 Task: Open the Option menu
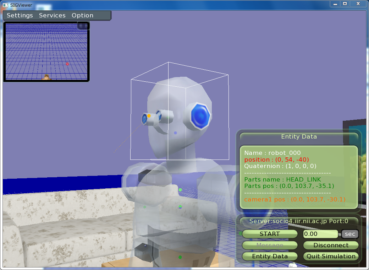point(82,16)
